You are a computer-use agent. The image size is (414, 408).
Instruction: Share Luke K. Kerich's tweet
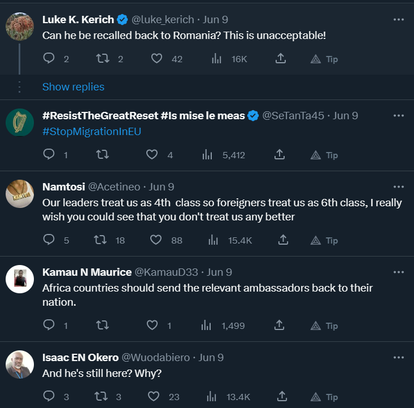279,58
